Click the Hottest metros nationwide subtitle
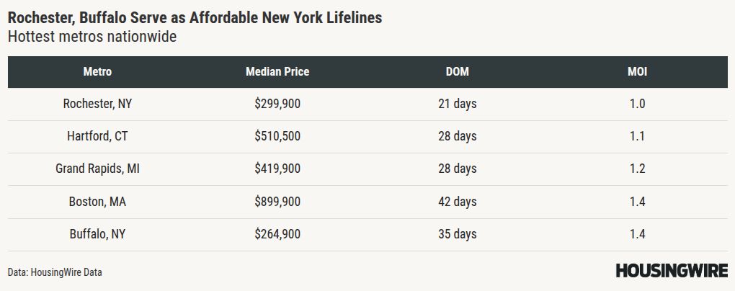 point(92,37)
